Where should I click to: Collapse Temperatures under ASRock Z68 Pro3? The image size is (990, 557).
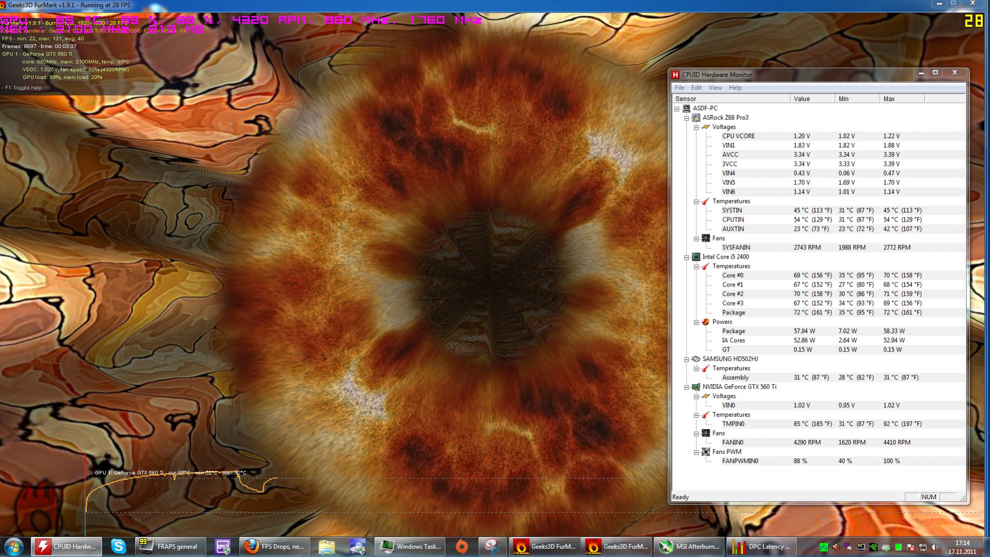[x=696, y=201]
